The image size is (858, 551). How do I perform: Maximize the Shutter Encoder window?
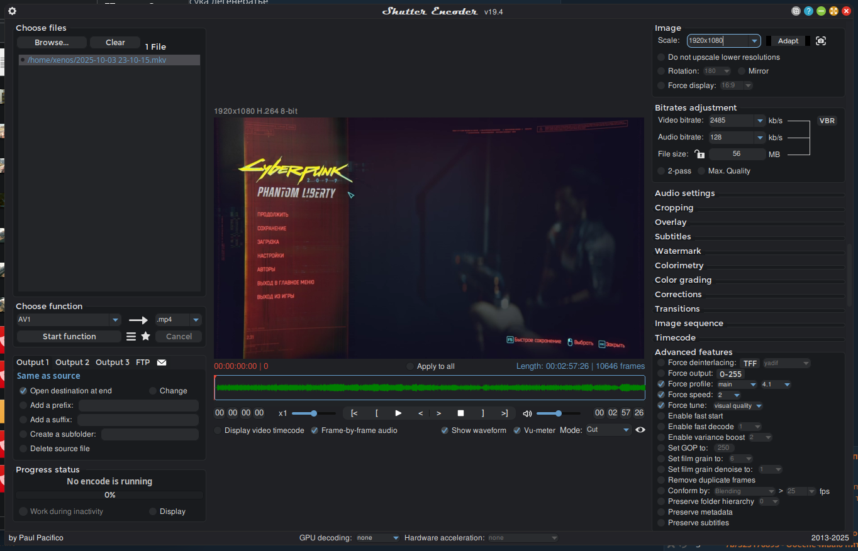pos(833,11)
